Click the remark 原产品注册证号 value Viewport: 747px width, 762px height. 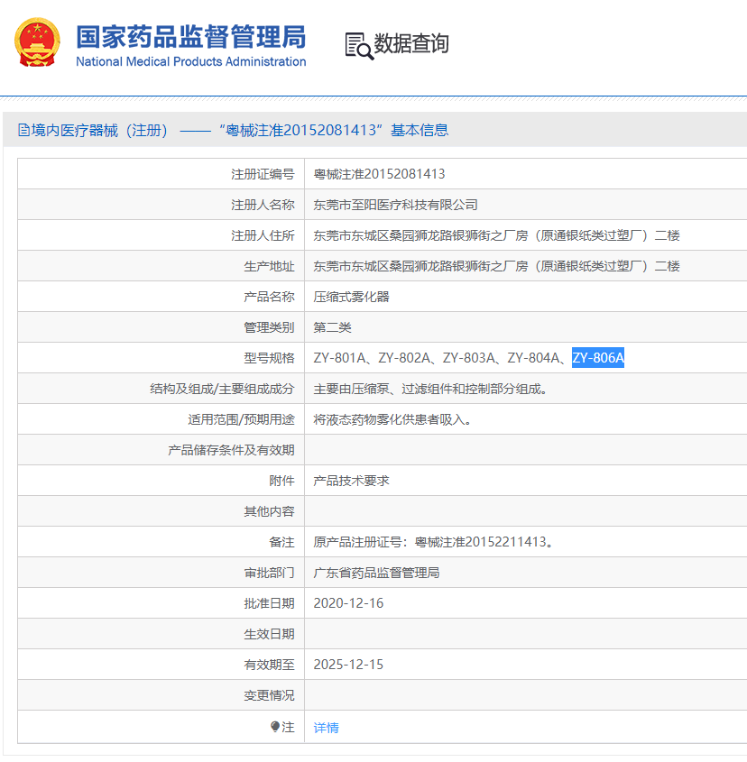click(x=433, y=542)
